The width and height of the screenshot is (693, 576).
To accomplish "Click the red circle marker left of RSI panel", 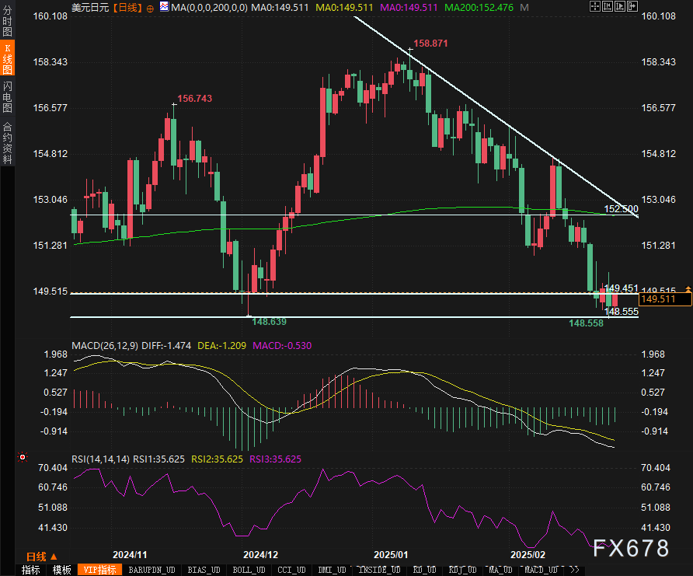I will pos(22,457).
